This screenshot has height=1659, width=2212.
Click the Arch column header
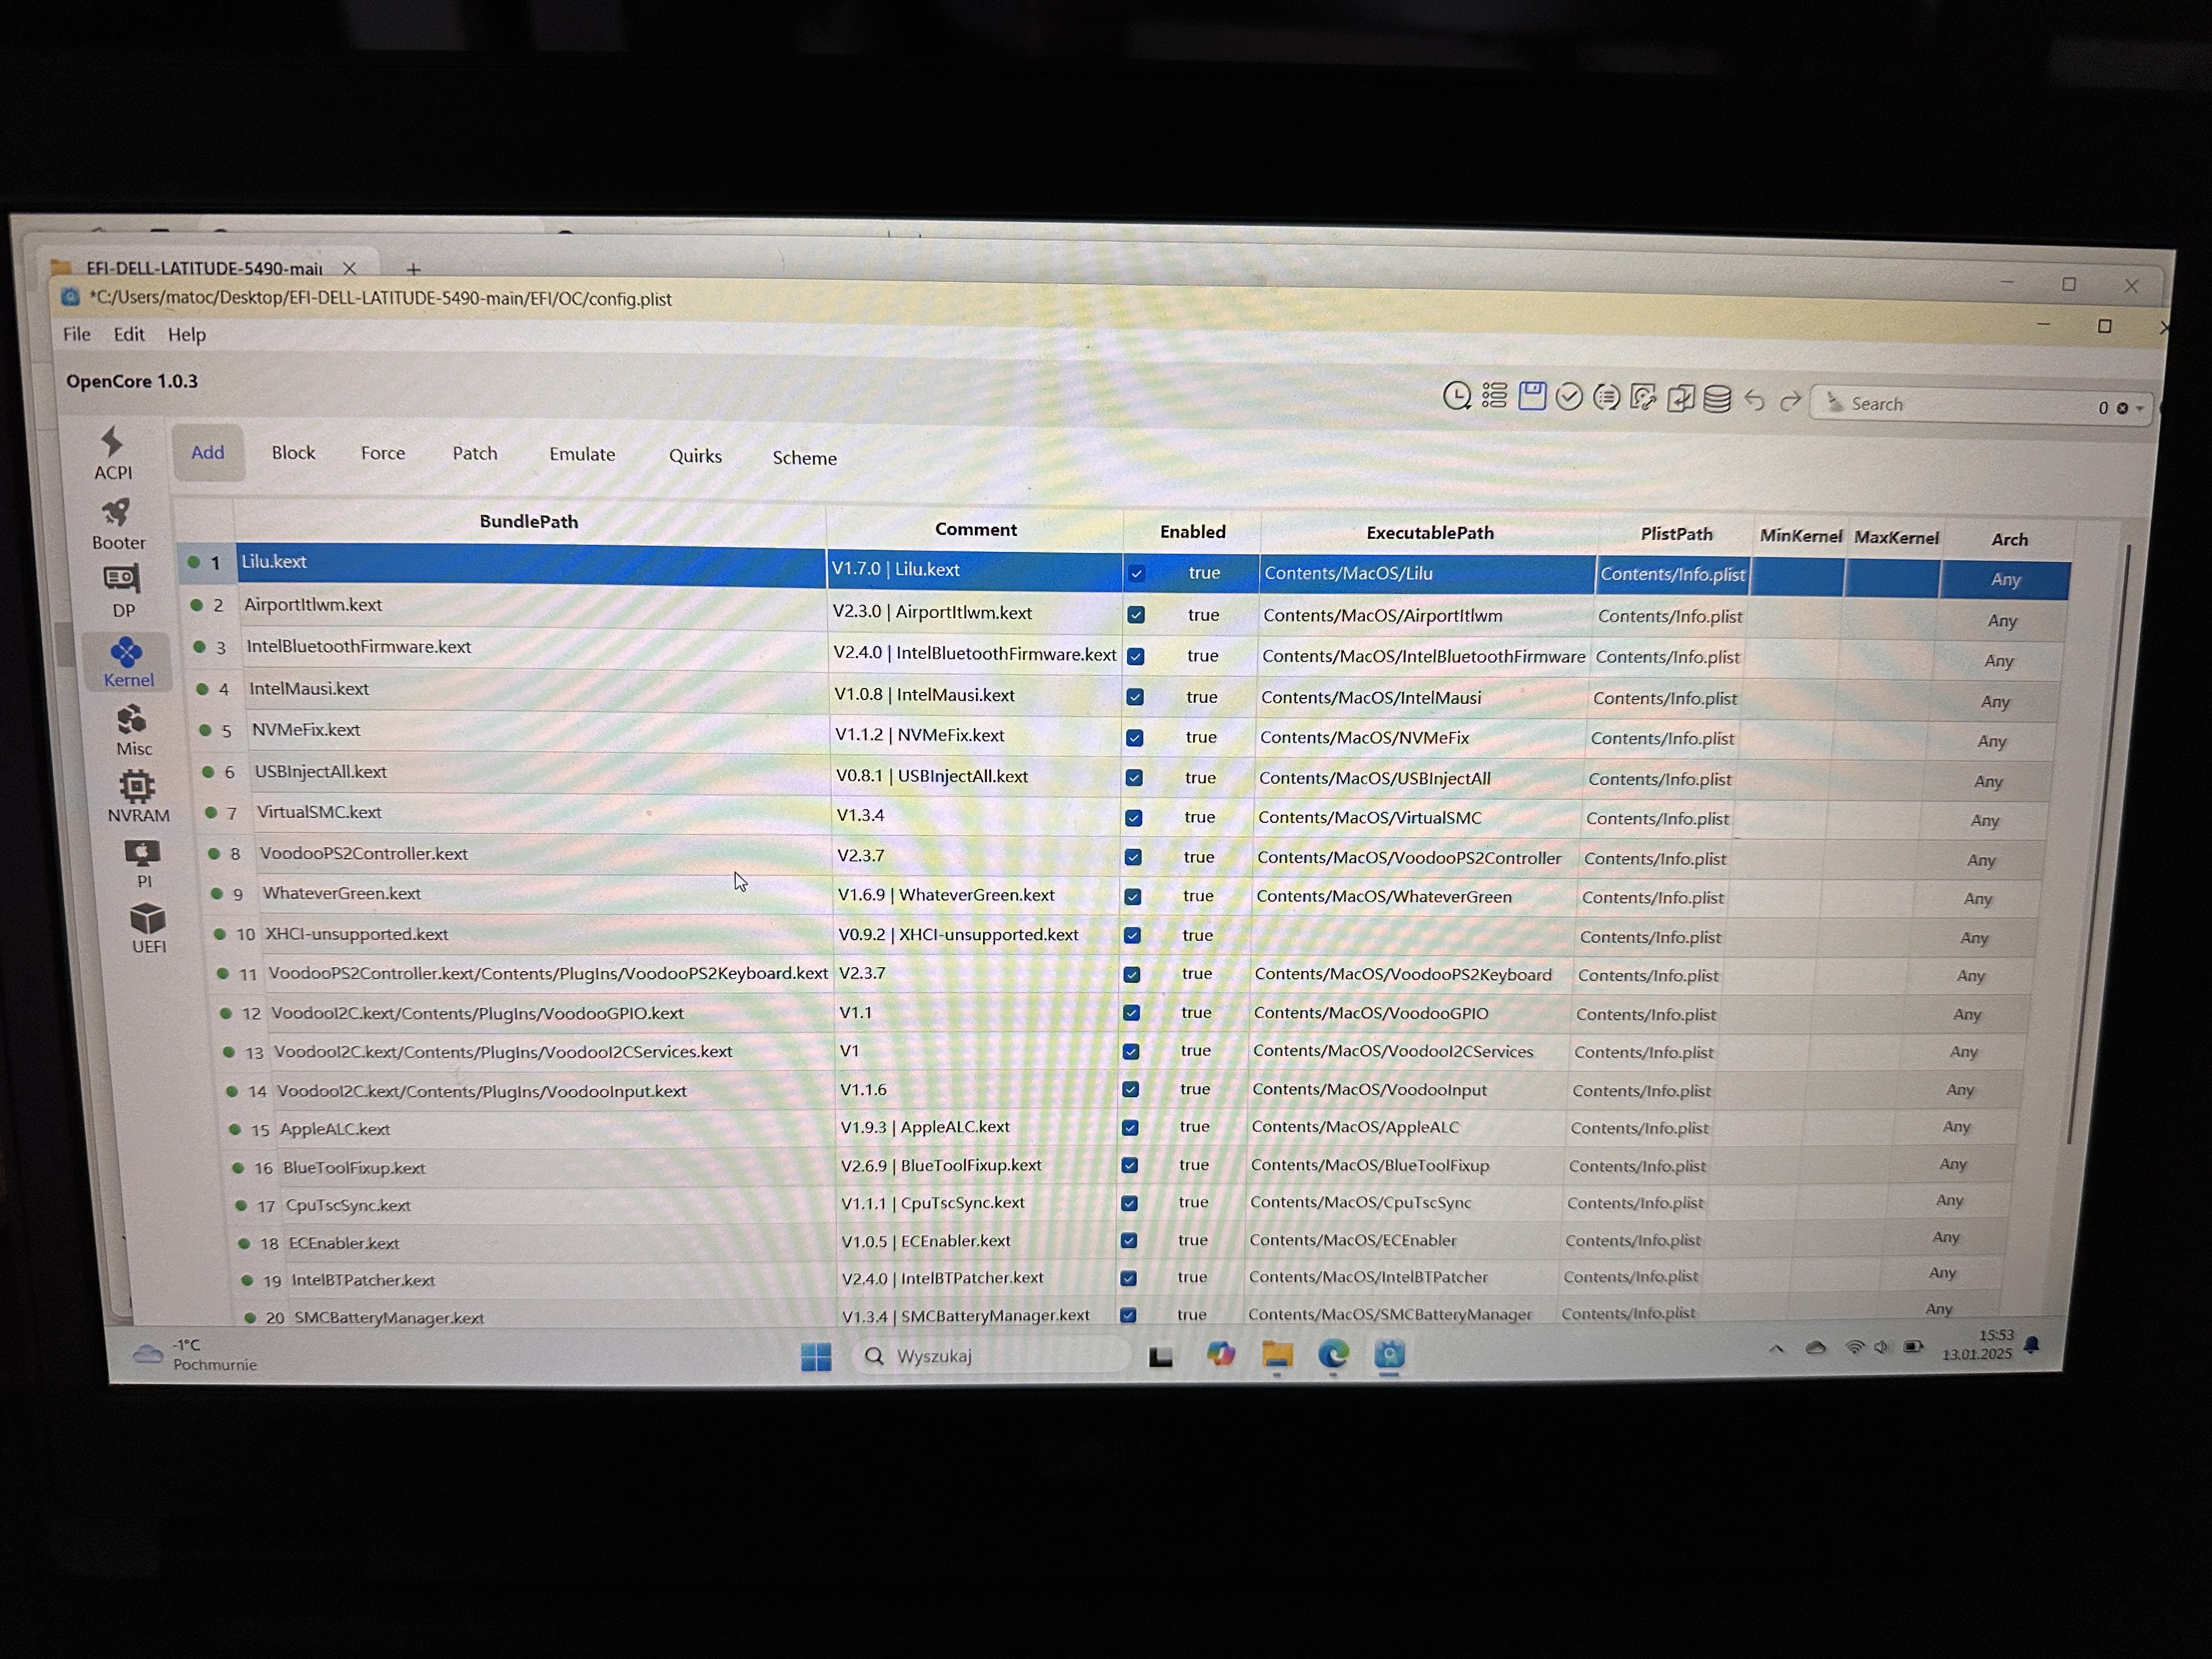pyautogui.click(x=2009, y=540)
